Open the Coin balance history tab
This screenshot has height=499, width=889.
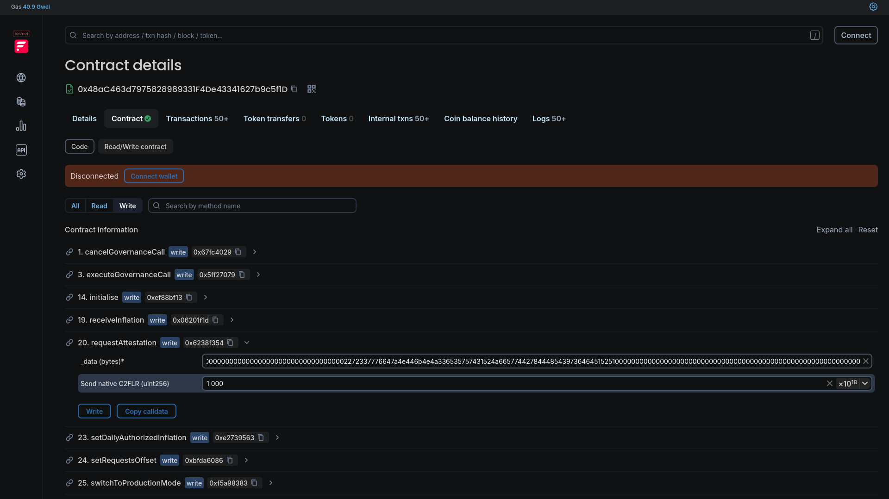click(480, 119)
